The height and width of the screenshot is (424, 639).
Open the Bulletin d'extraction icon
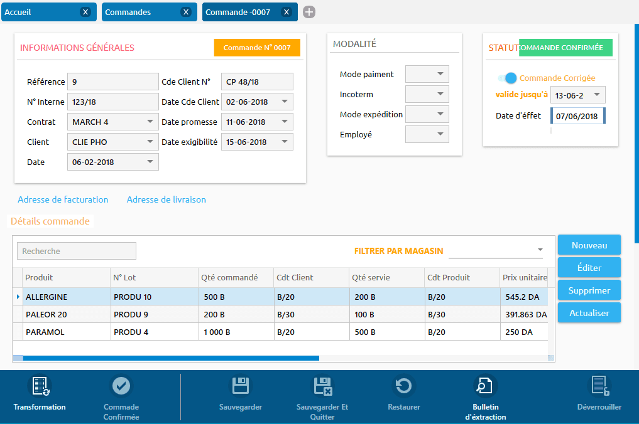point(485,386)
